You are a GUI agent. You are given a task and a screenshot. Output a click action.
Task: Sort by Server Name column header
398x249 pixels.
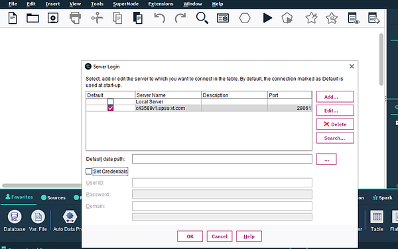tap(168, 95)
